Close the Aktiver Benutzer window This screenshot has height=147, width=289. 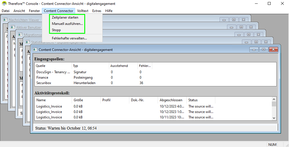tap(251, 27)
